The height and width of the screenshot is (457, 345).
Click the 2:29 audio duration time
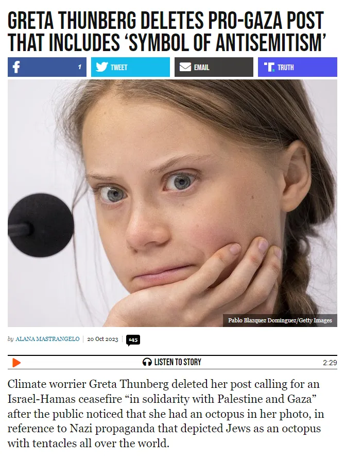pos(330,363)
